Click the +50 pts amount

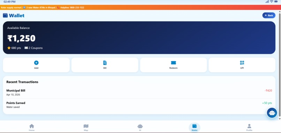(x=267, y=103)
